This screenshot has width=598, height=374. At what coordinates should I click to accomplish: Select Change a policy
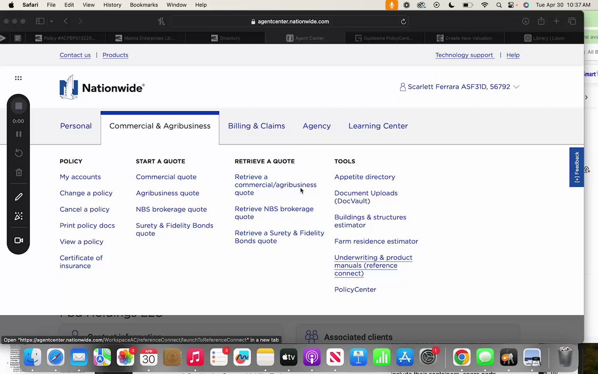click(x=86, y=193)
